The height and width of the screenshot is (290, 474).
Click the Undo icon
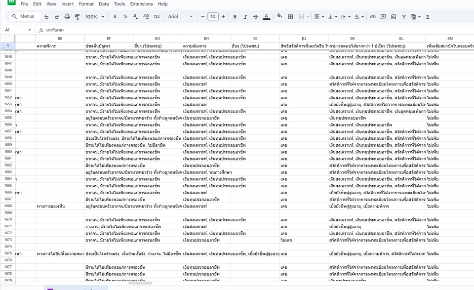tap(46, 16)
